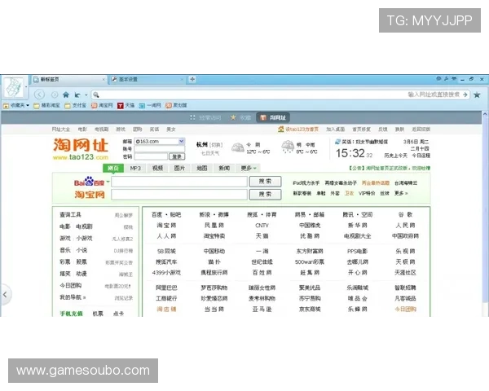
Task: Expand the left-edge sidebar arrow handle
Action: 5,294
